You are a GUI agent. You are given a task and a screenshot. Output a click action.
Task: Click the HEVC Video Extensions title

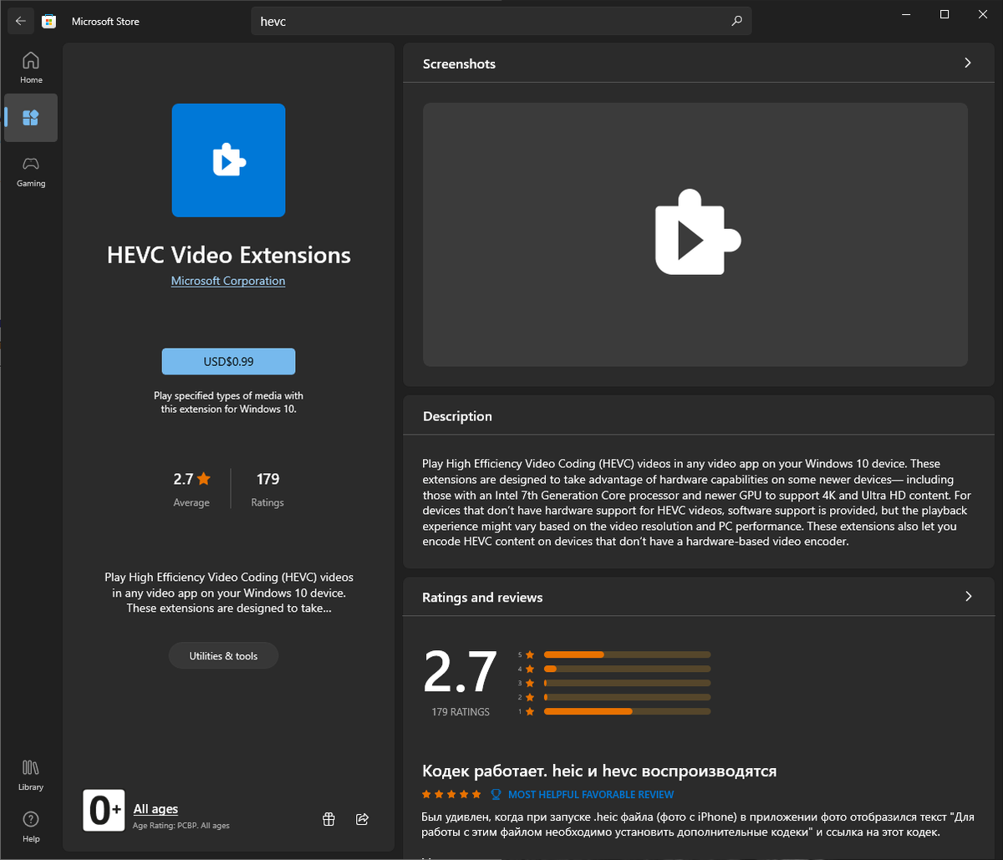[x=229, y=255]
